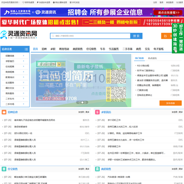Click the 微信登录 link in top bar
The width and height of the screenshot is (184, 184).
[170, 3]
